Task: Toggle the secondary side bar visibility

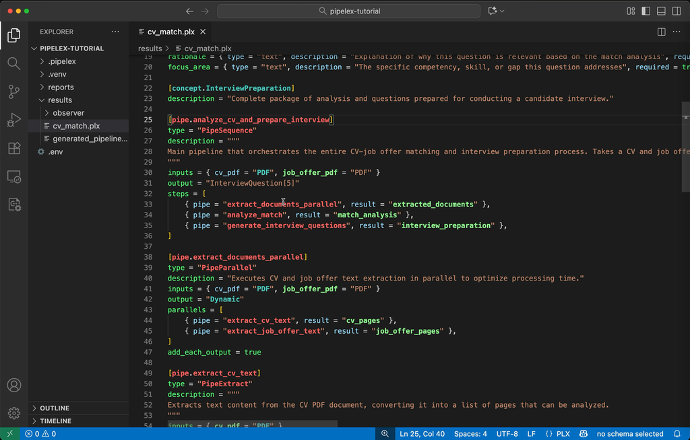Action: tap(676, 11)
